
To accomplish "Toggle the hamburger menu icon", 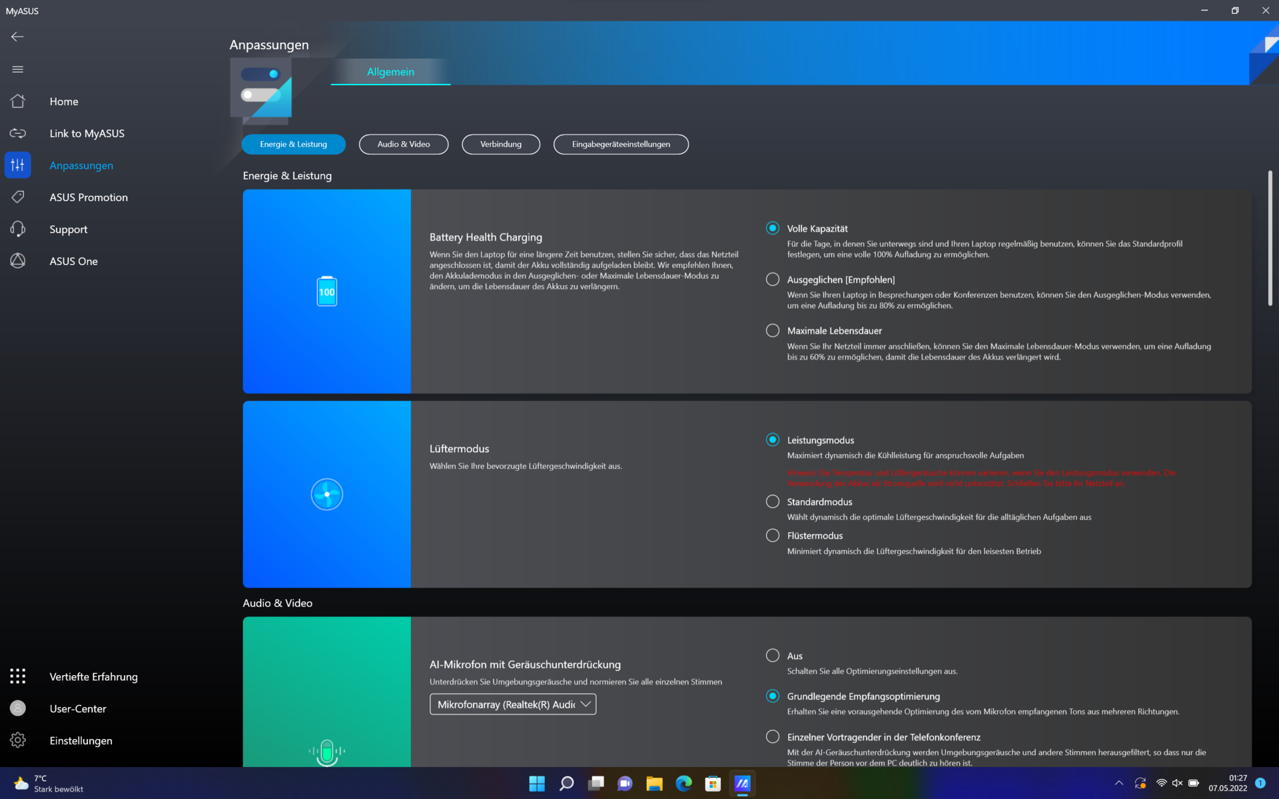I will [17, 69].
